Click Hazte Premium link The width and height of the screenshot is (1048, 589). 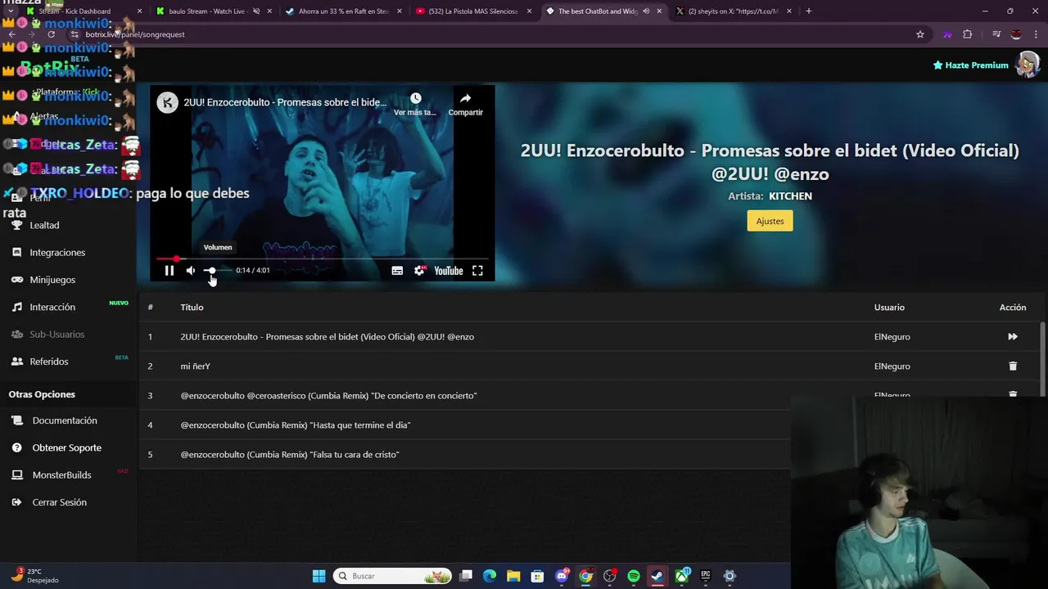pyautogui.click(x=970, y=65)
